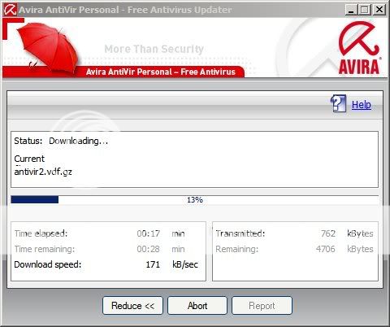Click the Reduce << button
Viewport: 390px width, 327px height.
pos(132,306)
